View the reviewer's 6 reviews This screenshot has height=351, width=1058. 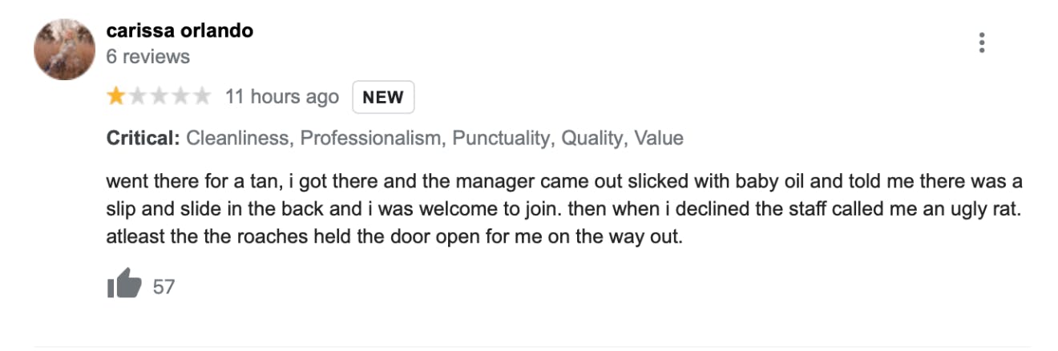point(148,57)
